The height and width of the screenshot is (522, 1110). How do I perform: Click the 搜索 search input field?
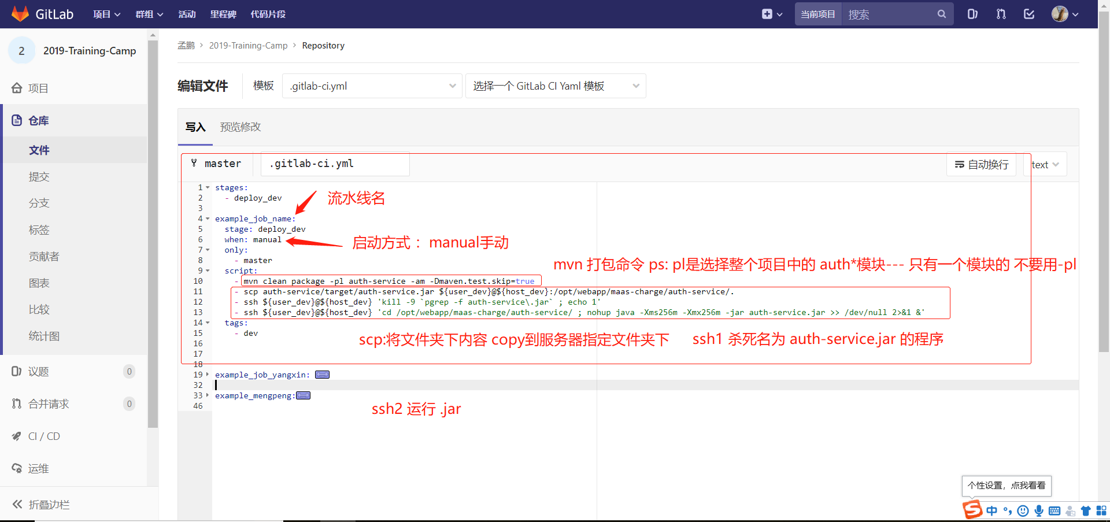[890, 14]
